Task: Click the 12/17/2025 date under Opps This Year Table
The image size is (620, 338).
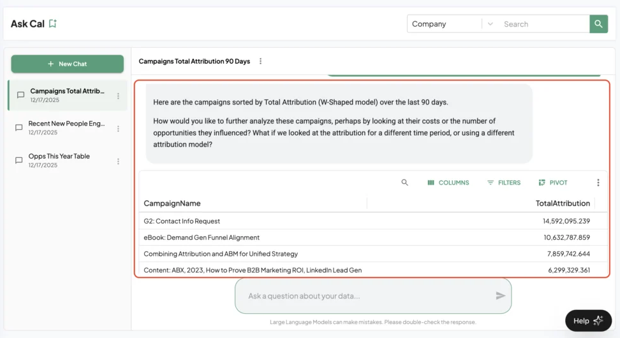Action: pyautogui.click(x=43, y=165)
